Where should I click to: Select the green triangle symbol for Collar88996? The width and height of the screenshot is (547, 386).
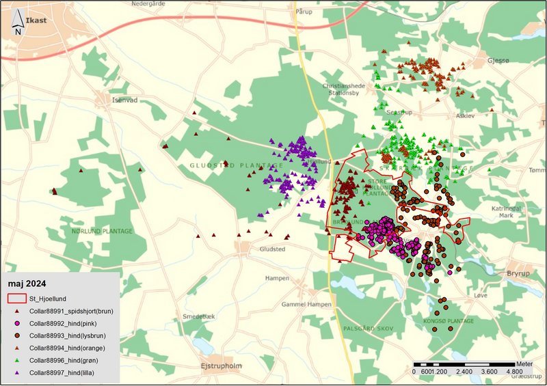click(16, 360)
